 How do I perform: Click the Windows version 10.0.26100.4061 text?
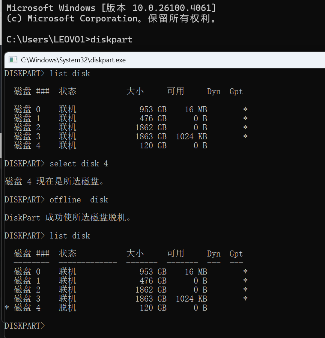coord(172,8)
